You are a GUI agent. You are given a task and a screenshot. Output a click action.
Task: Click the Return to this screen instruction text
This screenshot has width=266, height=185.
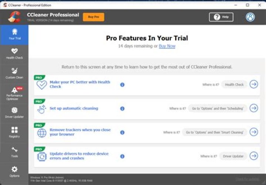[147, 67]
